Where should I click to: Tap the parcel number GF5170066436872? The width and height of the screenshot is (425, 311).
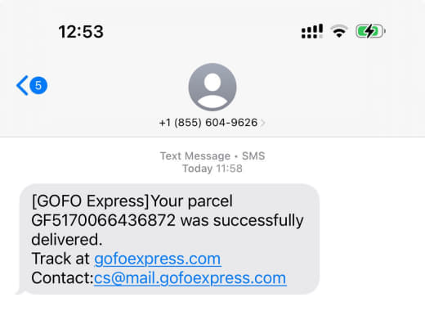103,220
